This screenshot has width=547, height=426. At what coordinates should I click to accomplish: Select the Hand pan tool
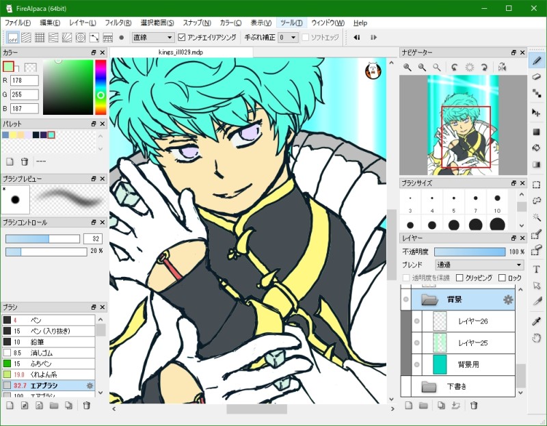click(537, 338)
